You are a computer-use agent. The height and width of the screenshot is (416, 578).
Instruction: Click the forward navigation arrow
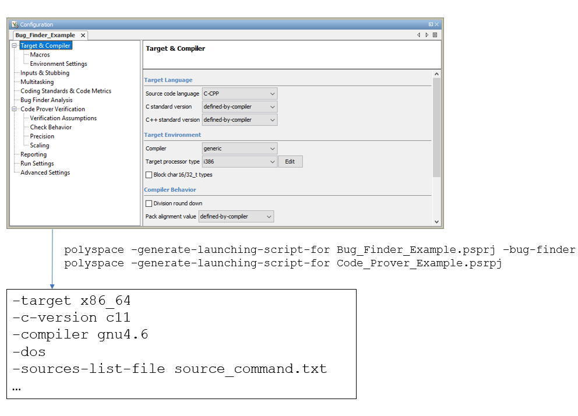click(427, 34)
